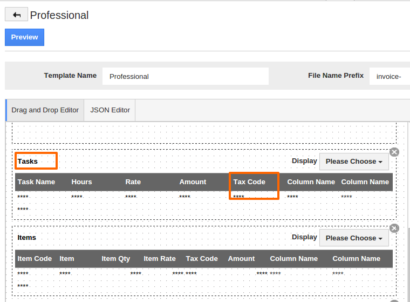Select the Item Rate column header
410x302 pixels.
160,259
